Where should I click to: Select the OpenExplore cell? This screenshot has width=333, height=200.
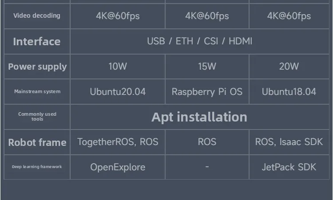(118, 167)
